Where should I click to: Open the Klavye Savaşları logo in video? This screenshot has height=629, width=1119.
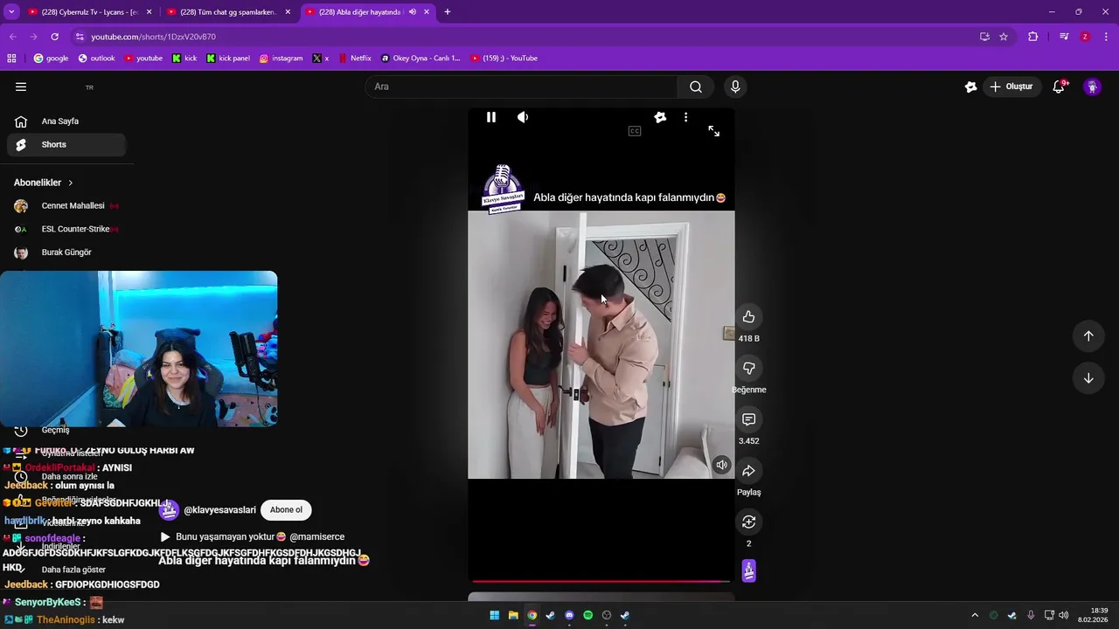[503, 188]
